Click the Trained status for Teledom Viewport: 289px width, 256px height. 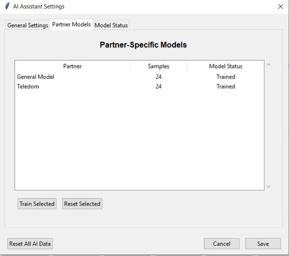[x=225, y=86]
